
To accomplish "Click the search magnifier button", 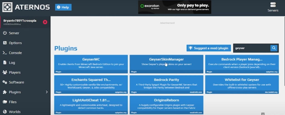I will [x=274, y=48].
